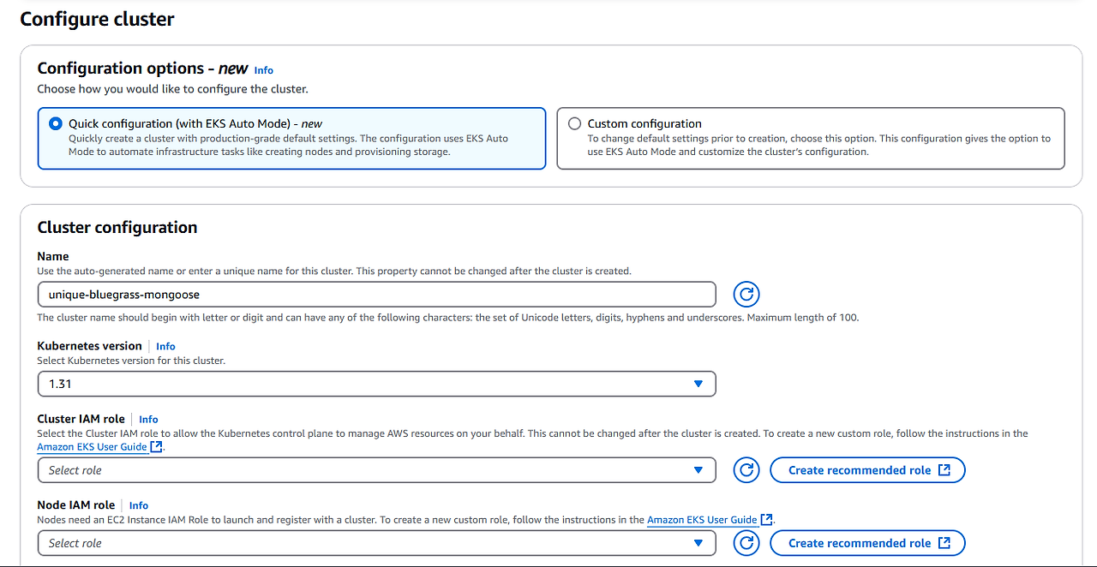The height and width of the screenshot is (567, 1097).
Task: Click the Cluster configuration section heading
Action: (x=117, y=227)
